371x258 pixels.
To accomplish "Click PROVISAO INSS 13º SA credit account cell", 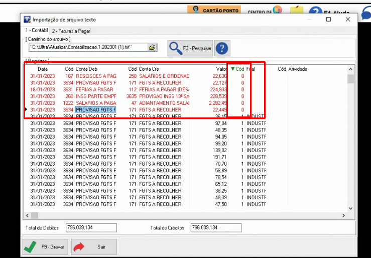I will tap(164, 96).
